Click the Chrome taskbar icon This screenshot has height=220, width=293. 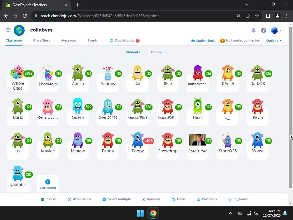pyautogui.click(x=153, y=213)
